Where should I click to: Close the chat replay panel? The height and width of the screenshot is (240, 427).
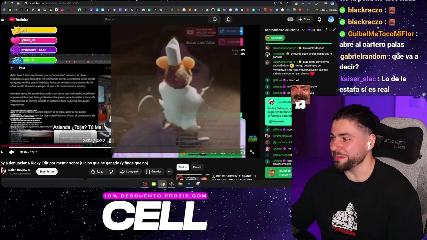click(x=334, y=30)
